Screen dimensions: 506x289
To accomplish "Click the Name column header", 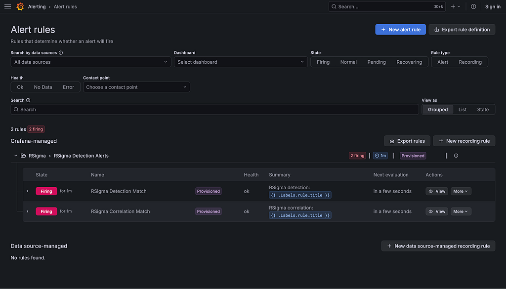I will click(x=97, y=175).
